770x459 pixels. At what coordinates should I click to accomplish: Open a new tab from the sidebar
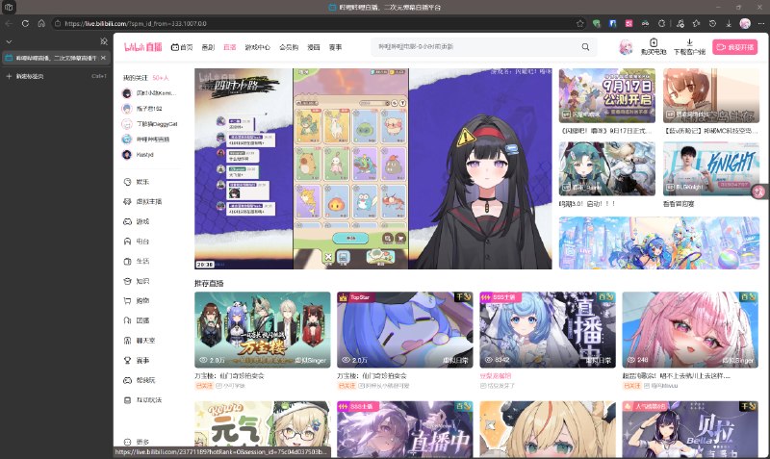56,76
